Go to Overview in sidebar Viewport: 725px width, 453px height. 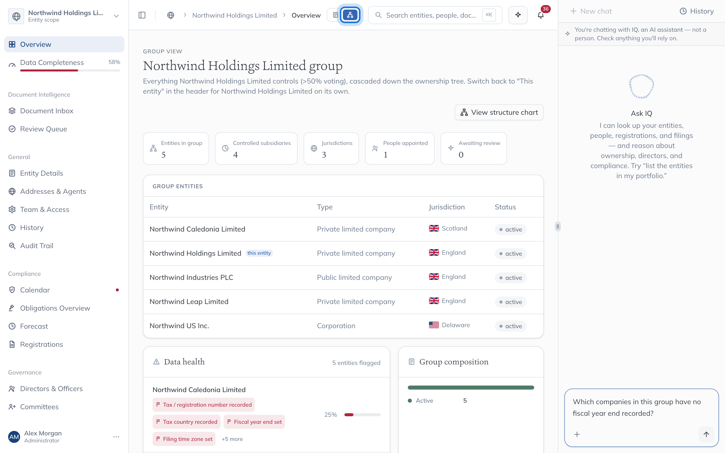[x=64, y=44]
